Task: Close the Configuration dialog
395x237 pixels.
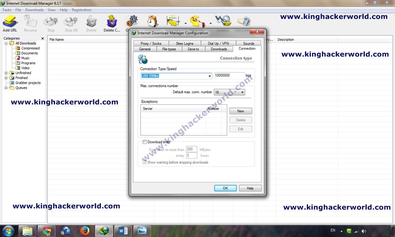Action: point(257,32)
